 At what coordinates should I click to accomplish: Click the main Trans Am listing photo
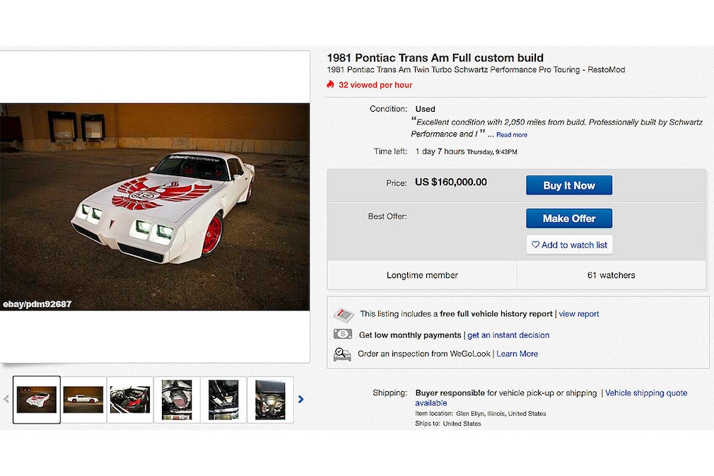(155, 207)
